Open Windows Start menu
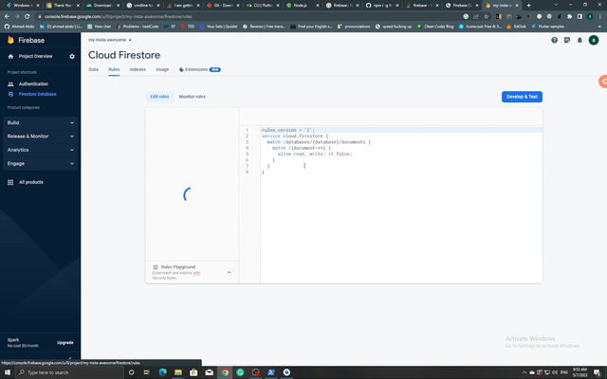This screenshot has height=379, width=607. 8,372
